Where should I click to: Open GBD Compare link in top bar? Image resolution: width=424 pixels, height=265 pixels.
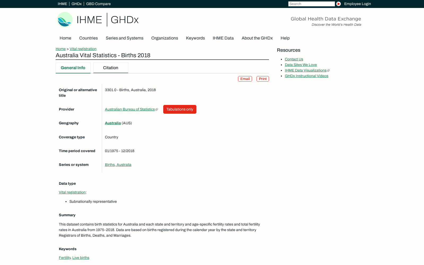click(x=98, y=4)
